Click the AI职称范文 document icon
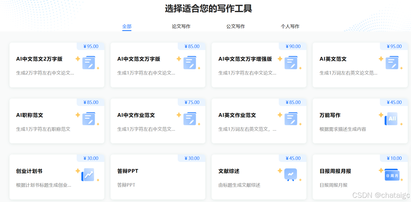Viewport: 411px width, 202px height. (89, 119)
